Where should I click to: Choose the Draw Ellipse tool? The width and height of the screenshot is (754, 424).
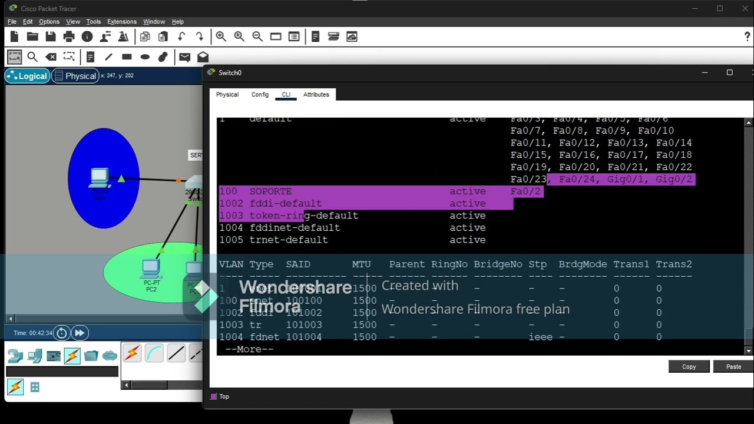click(145, 57)
